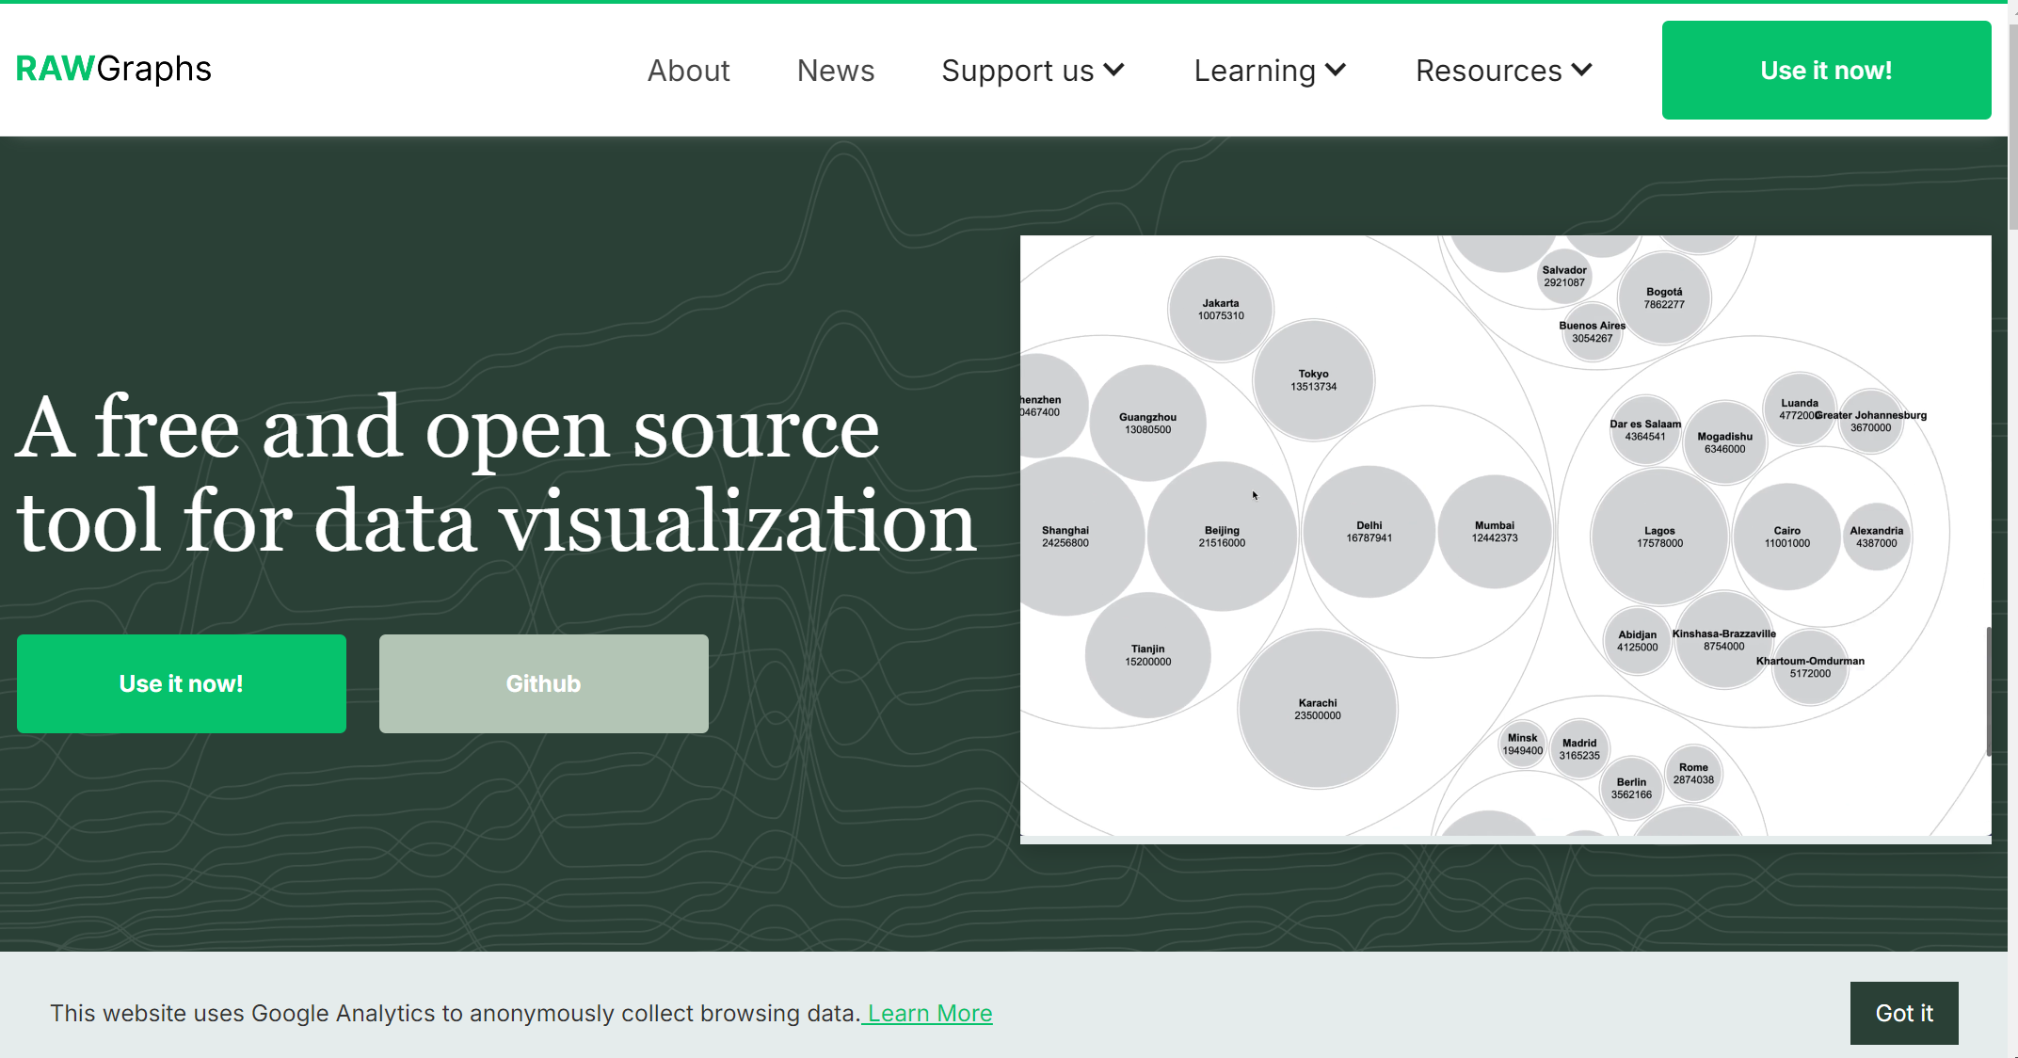This screenshot has height=1058, width=2018.
Task: Dismiss cookie notice with Got it
Action: (x=1903, y=1013)
